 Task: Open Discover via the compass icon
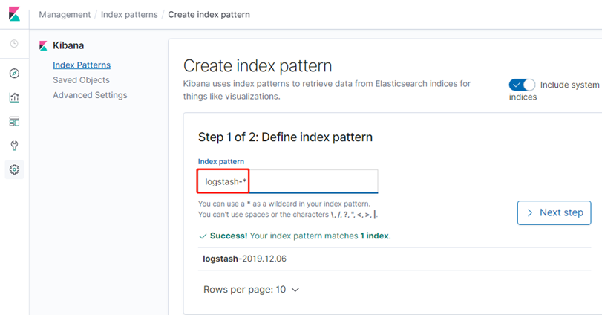[14, 74]
